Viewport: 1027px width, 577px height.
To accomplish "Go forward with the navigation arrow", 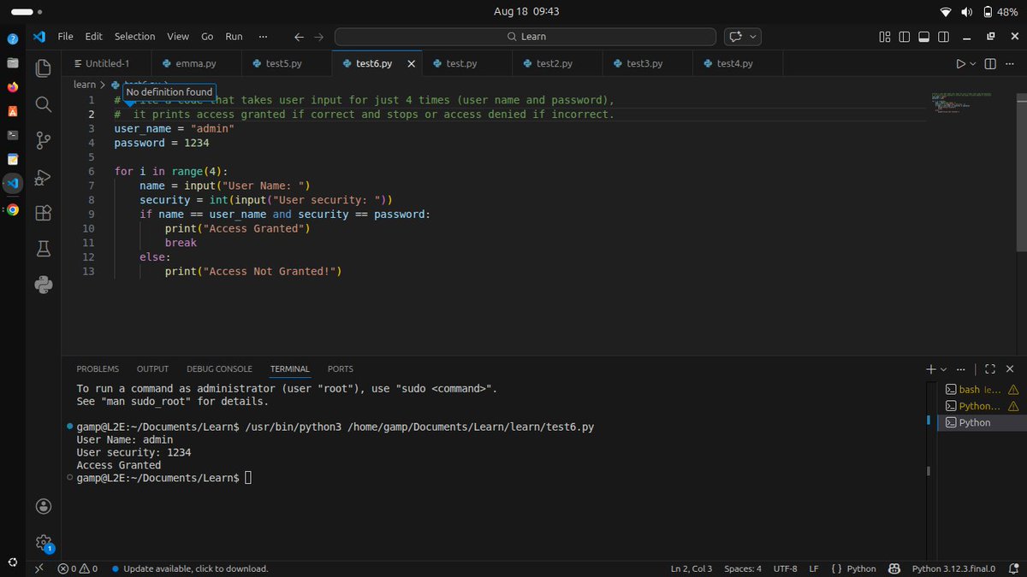I will tap(318, 37).
